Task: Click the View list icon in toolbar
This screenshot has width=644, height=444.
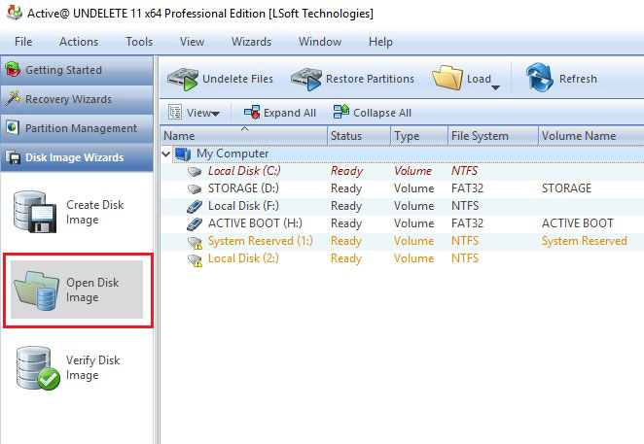Action: [x=175, y=112]
